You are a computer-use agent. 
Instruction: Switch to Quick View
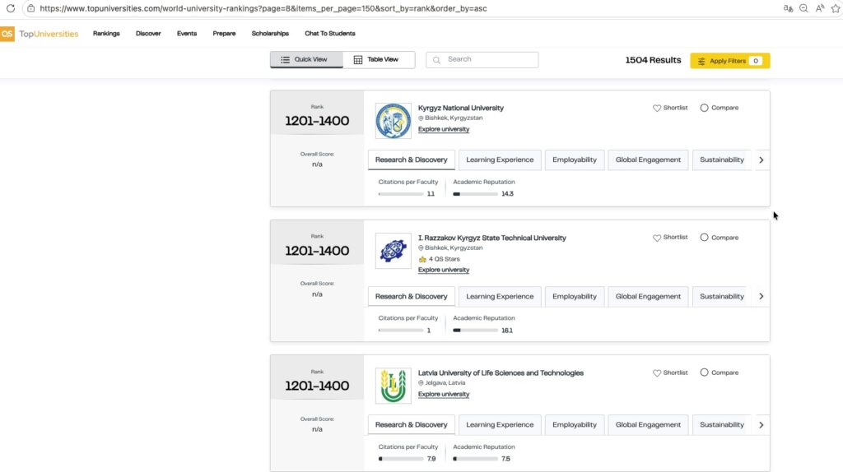pos(306,59)
